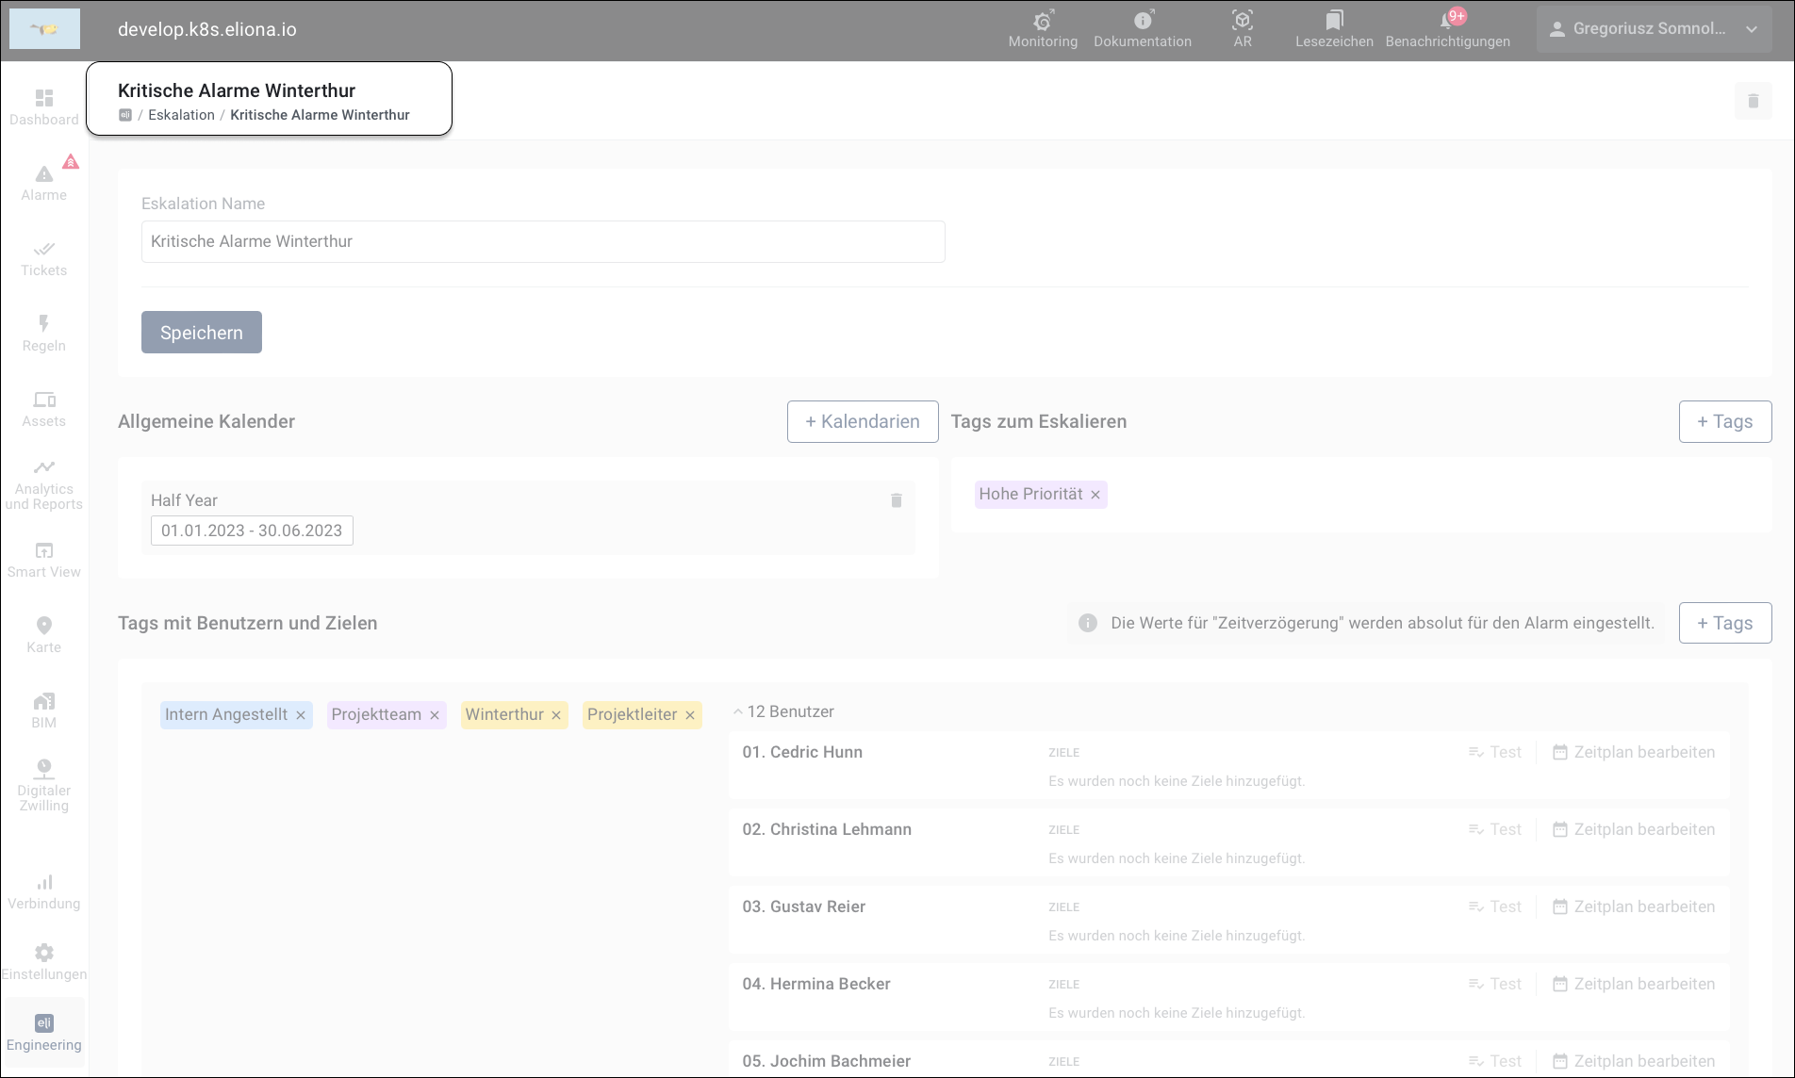This screenshot has height=1078, width=1795.
Task: Navigate to Eskalation breadcrumb
Action: [x=181, y=115]
